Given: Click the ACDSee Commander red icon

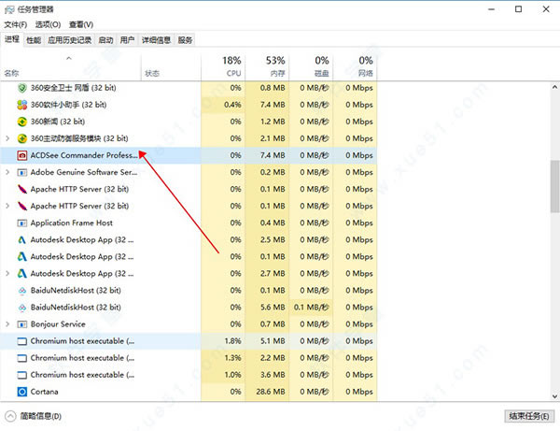Looking at the screenshot, I should 22,155.
